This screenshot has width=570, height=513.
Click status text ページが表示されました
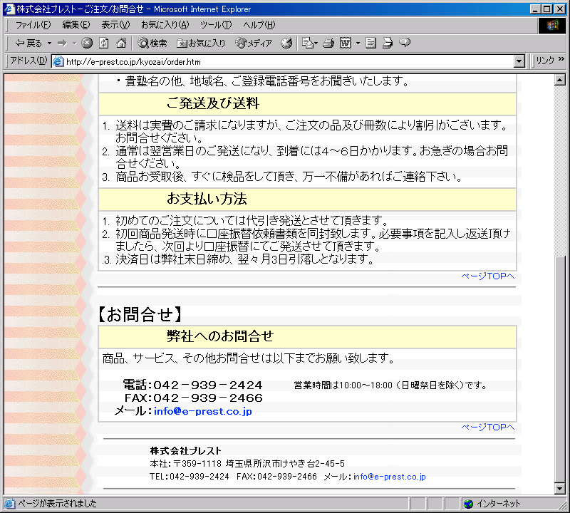pyautogui.click(x=58, y=504)
